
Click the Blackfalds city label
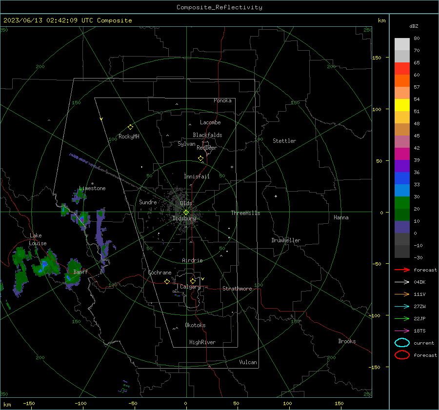207,135
